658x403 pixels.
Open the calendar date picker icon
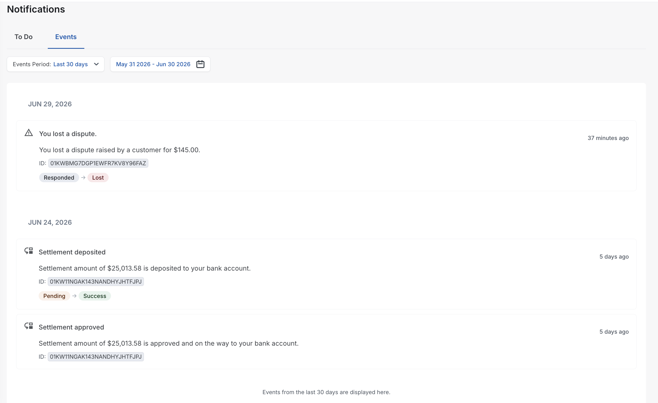click(x=200, y=64)
